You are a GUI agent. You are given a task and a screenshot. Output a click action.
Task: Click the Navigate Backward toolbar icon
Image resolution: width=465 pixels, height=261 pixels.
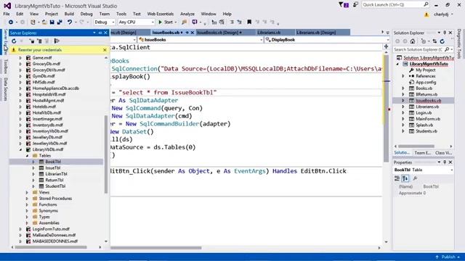(11, 22)
